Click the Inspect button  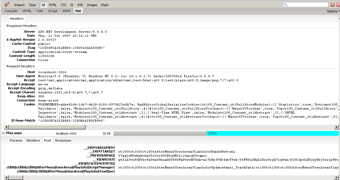point(19,5)
